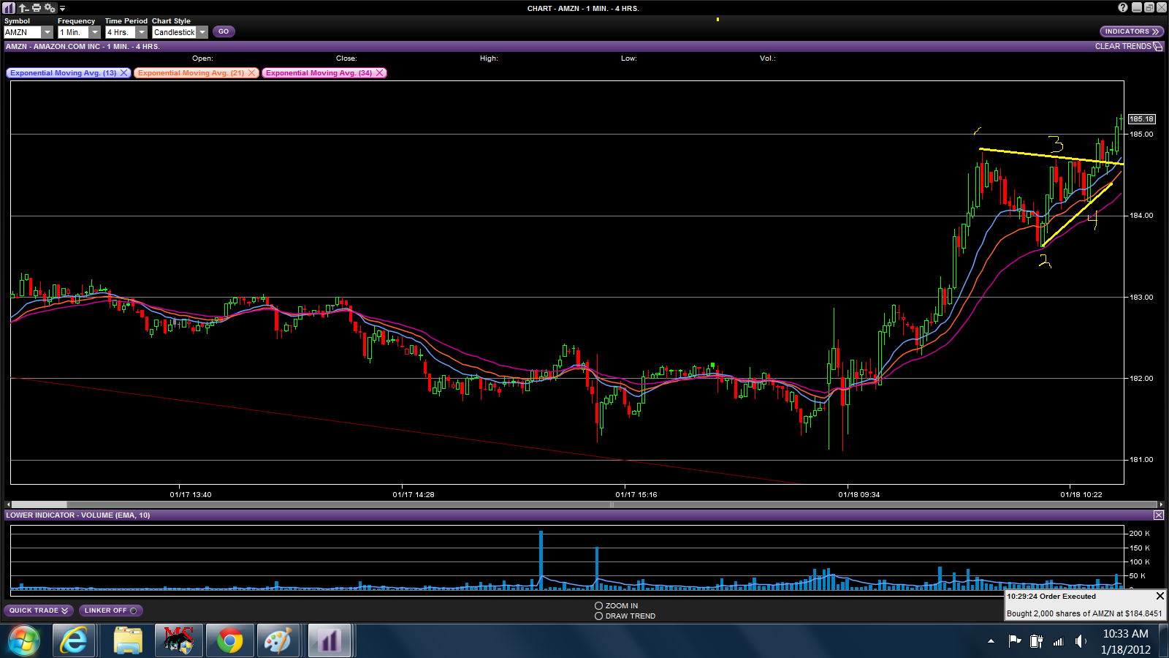Click the AMZN symbol input field
Viewport: 1169px width, 658px height.
pyautogui.click(x=23, y=32)
